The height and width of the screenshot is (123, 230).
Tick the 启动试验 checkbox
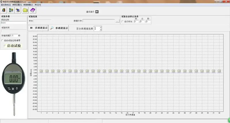5,46
